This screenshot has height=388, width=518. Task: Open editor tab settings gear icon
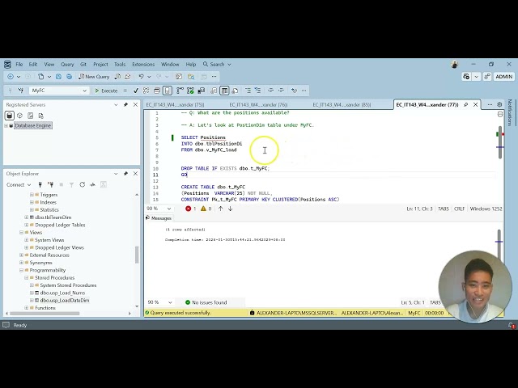[x=499, y=104]
